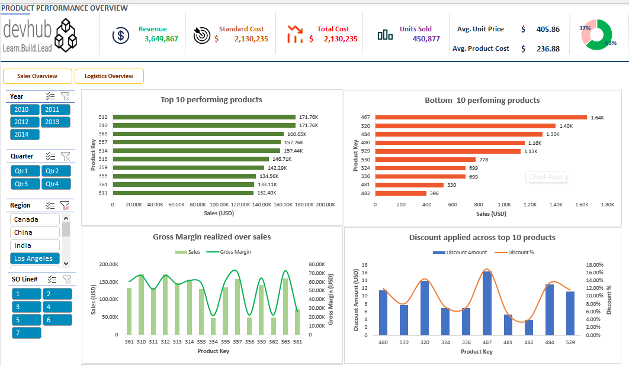
Task: Filter by year 2013
Action: pos(55,122)
